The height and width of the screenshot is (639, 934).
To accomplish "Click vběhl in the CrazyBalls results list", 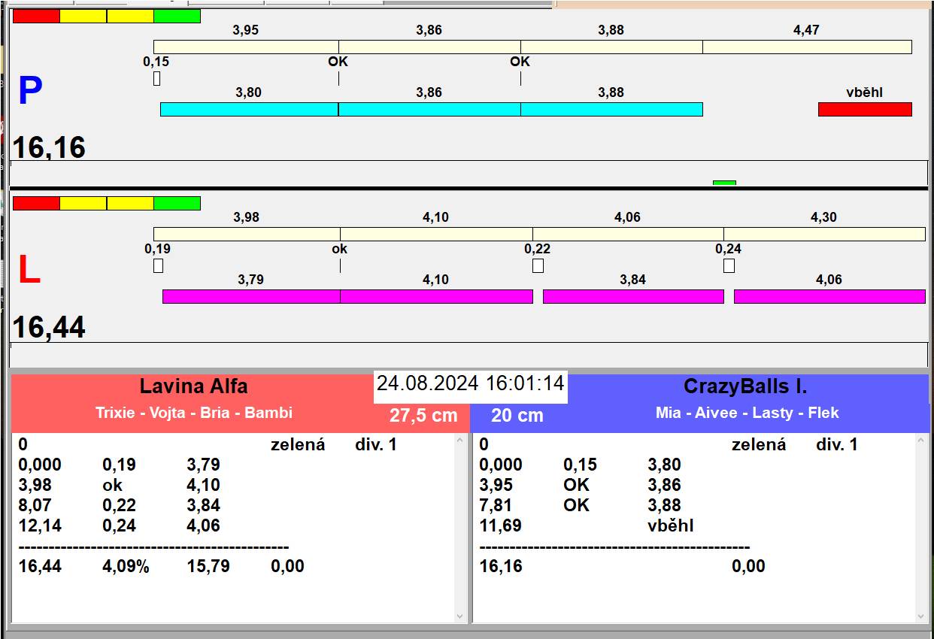I will 671,525.
